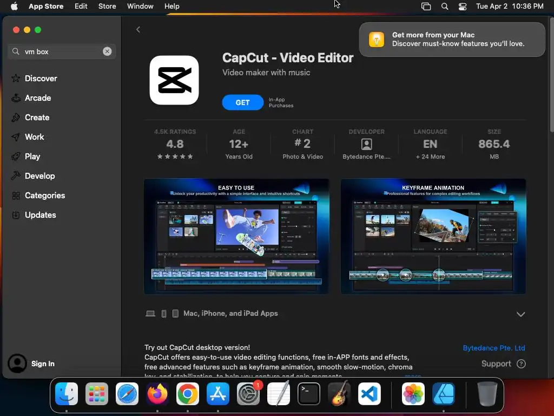This screenshot has width=554, height=416.
Task: Click the Create paintbrush icon
Action: pyautogui.click(x=16, y=118)
